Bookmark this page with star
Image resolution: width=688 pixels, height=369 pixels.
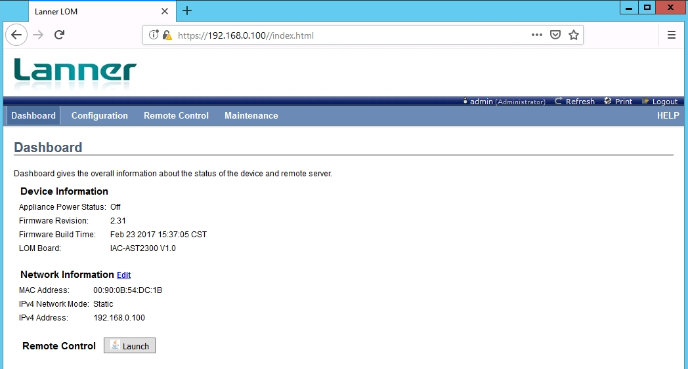click(574, 35)
